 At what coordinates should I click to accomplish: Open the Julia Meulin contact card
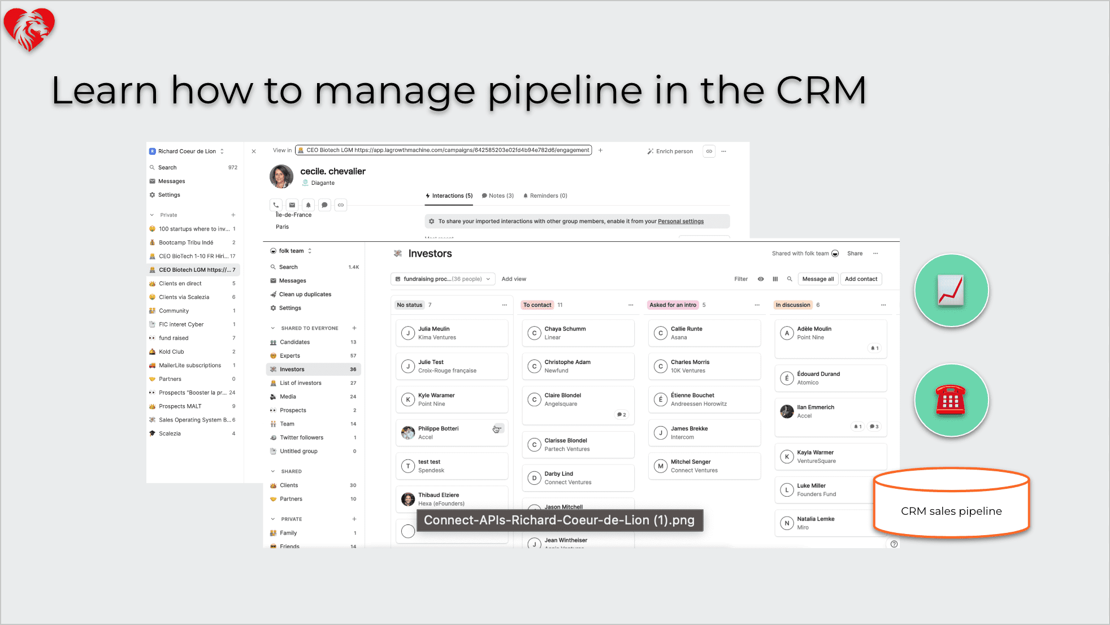tap(452, 333)
